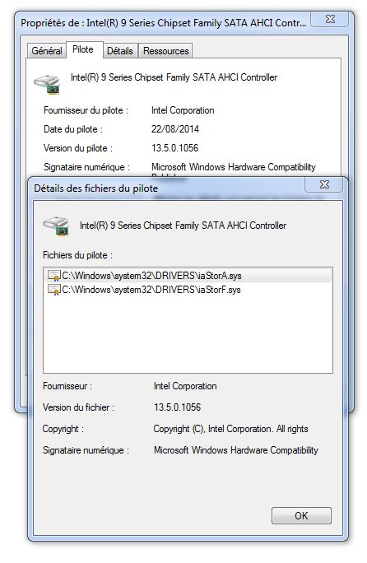This screenshot has width=367, height=563.
Task: Open the Pilote tab
Action: tap(83, 49)
